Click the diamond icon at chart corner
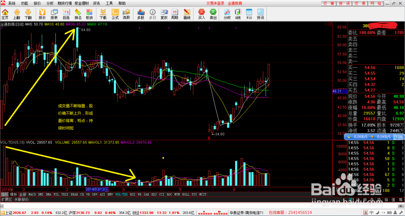Viewport: 405px width, 216px height. pyautogui.click(x=326, y=24)
